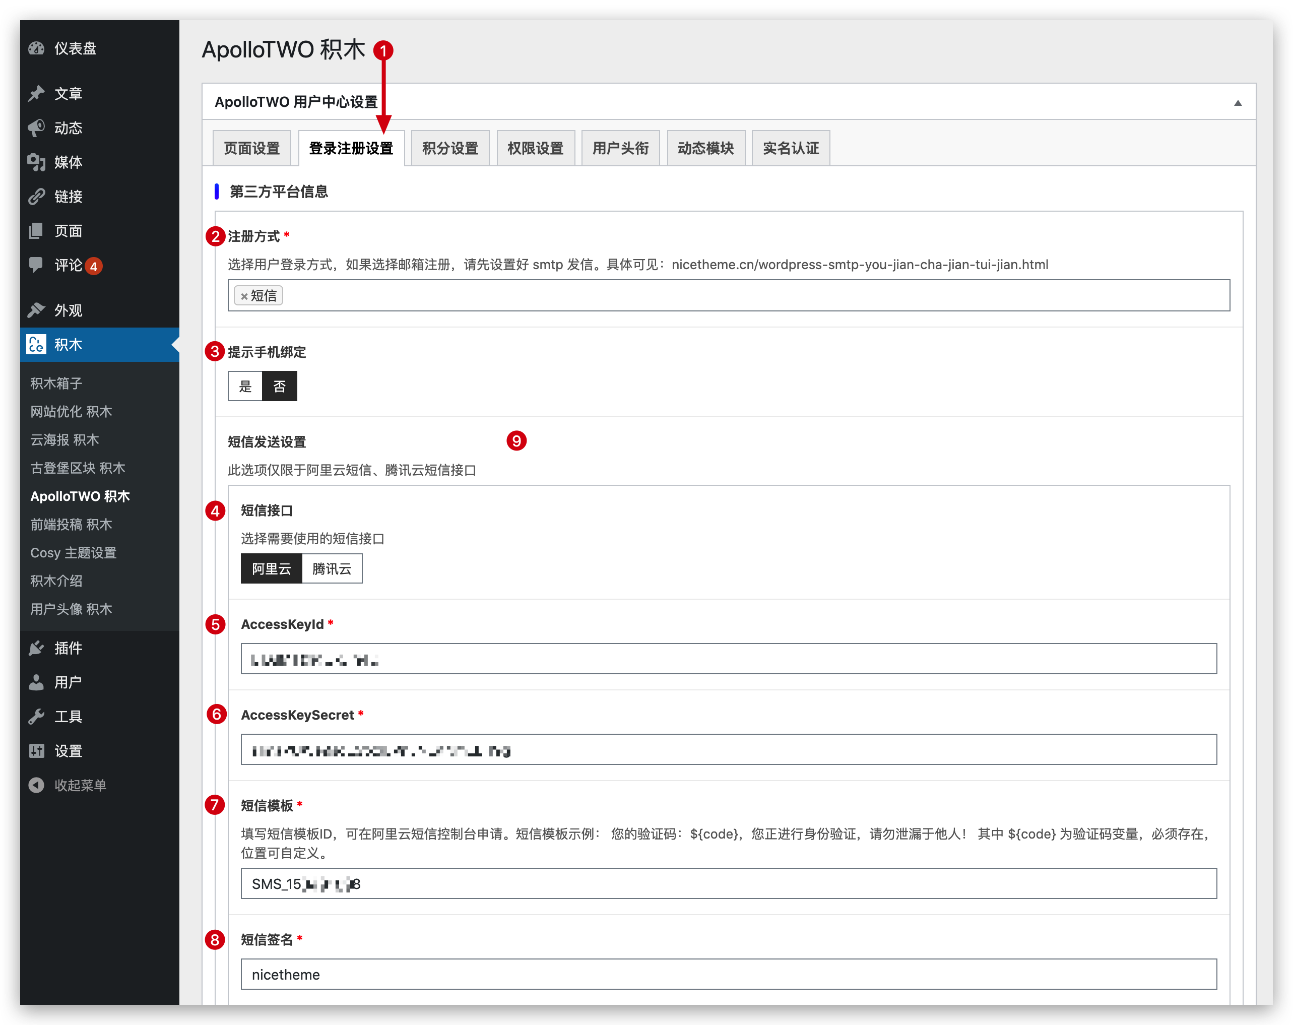Select 腾讯云 as the SMS interface
The image size is (1293, 1025).
pos(332,568)
